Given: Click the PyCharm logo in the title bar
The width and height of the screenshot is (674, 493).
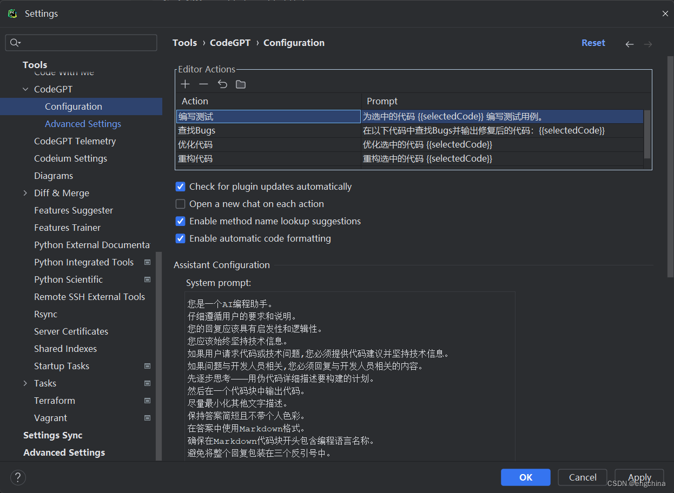Looking at the screenshot, I should 13,14.
